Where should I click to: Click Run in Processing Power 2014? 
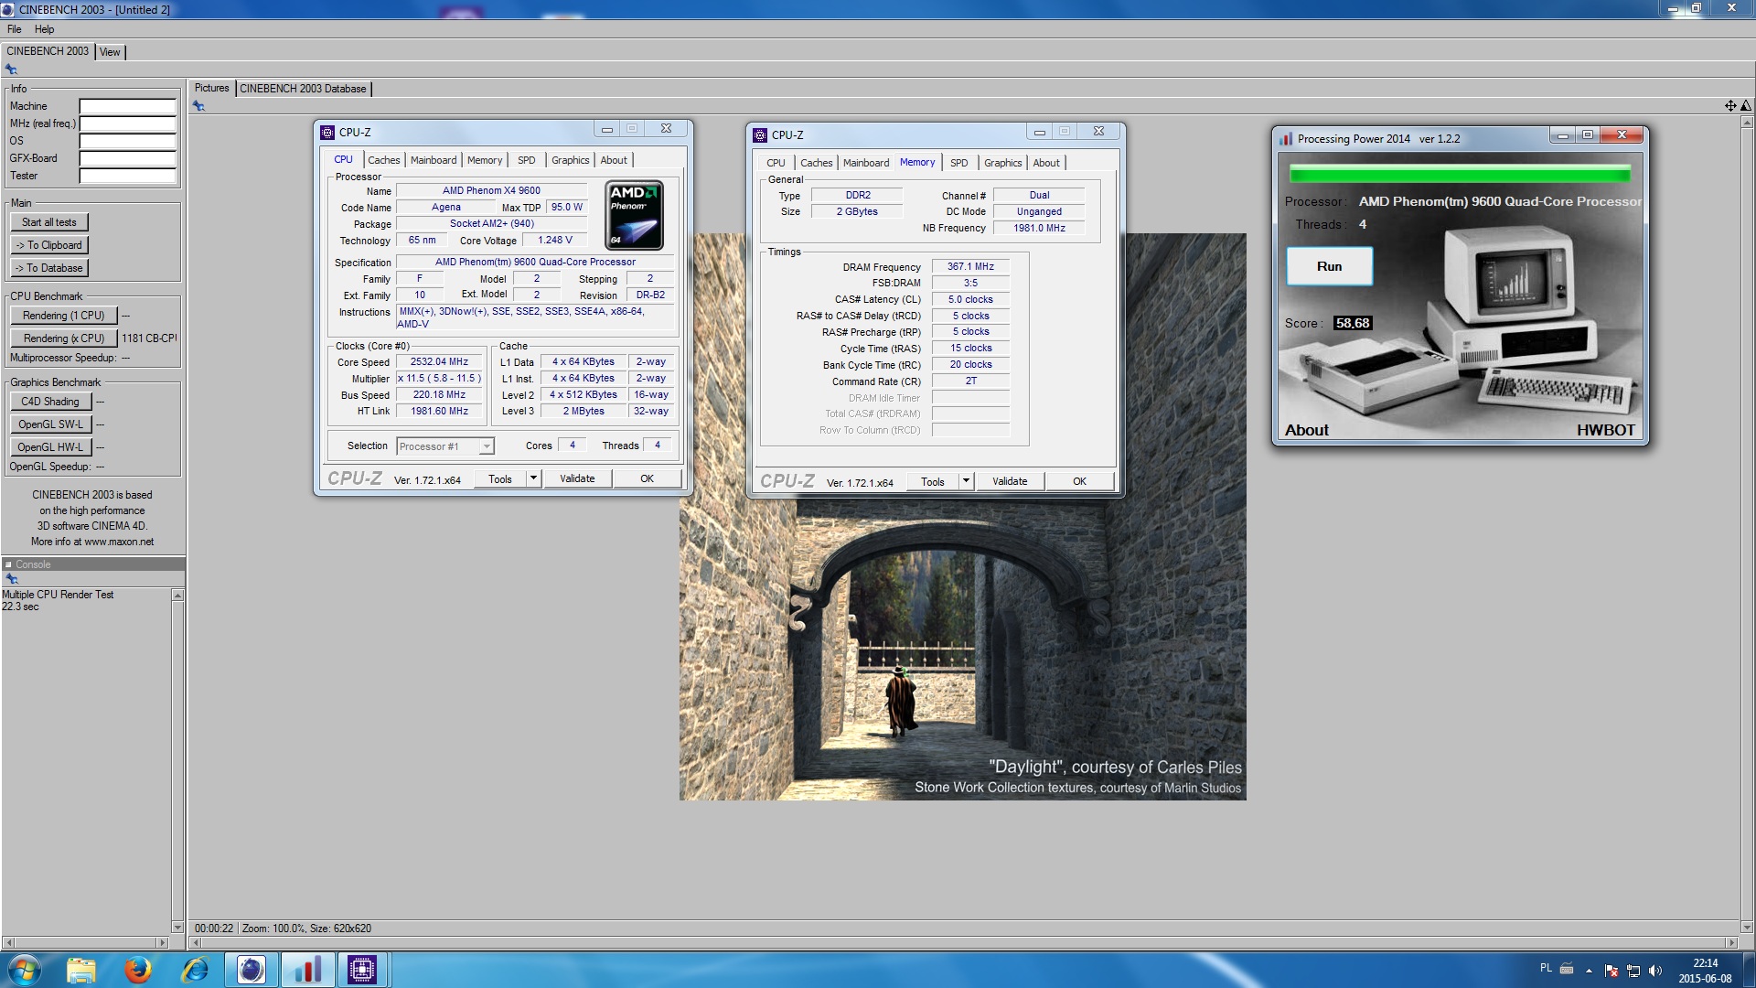tap(1329, 266)
